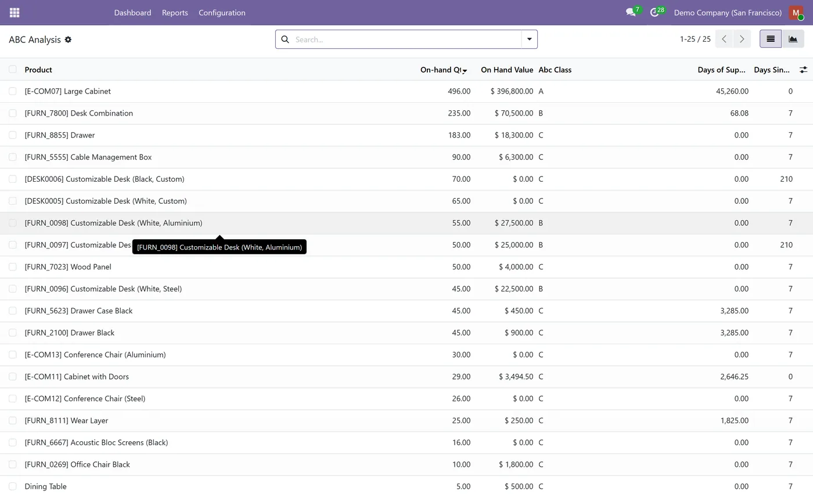
Task: Toggle the select-all header checkbox
Action: pos(13,69)
